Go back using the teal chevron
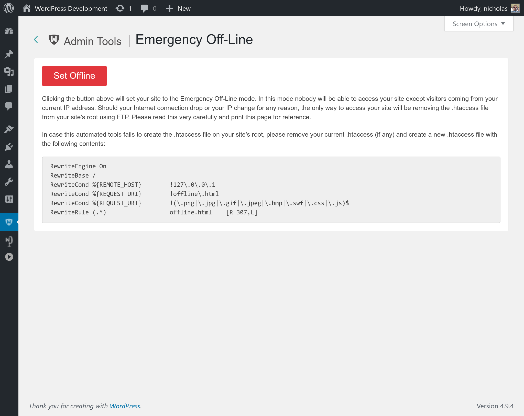 (x=36, y=40)
